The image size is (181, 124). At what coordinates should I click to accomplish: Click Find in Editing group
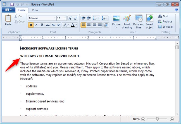point(163,16)
